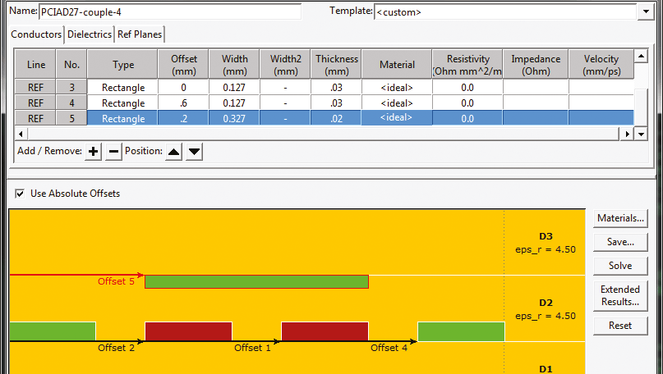Screen dimensions: 663x374
Task: Click the Offset 2 label in diagram
Action: (x=117, y=348)
